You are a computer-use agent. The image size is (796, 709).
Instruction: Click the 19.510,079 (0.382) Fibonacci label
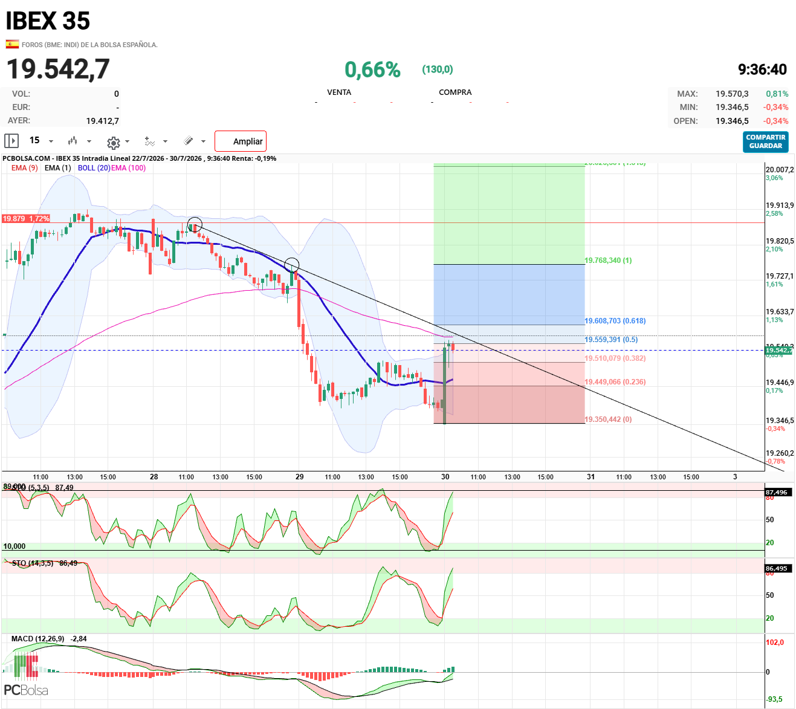click(x=615, y=358)
